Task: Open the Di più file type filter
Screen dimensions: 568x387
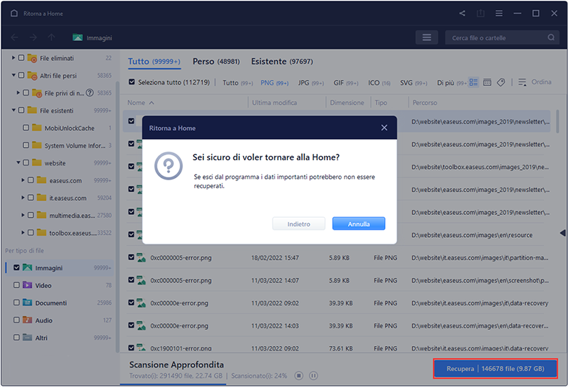Action: [452, 83]
